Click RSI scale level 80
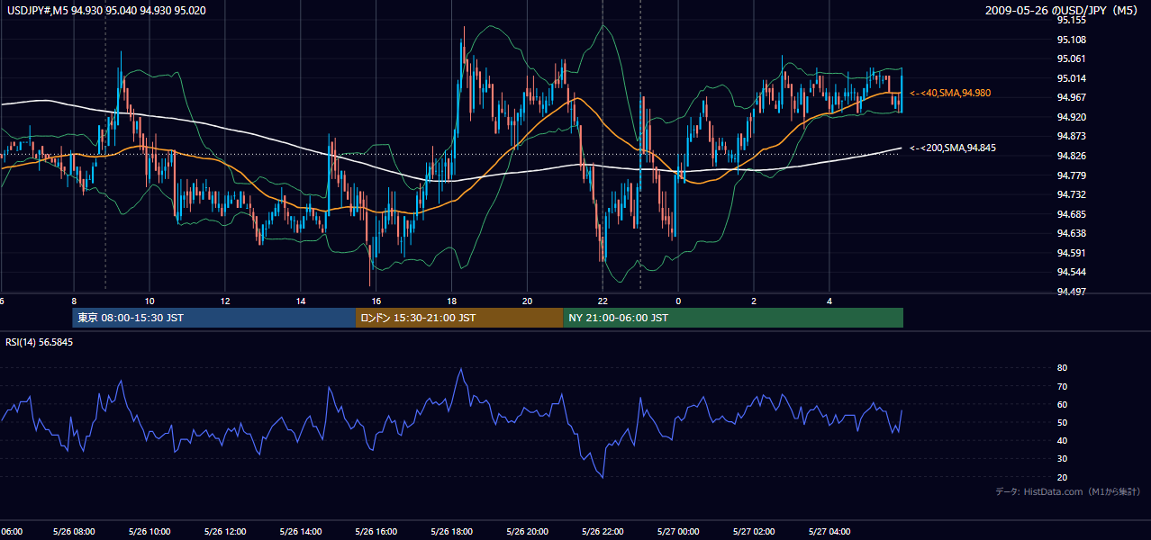 (1062, 368)
